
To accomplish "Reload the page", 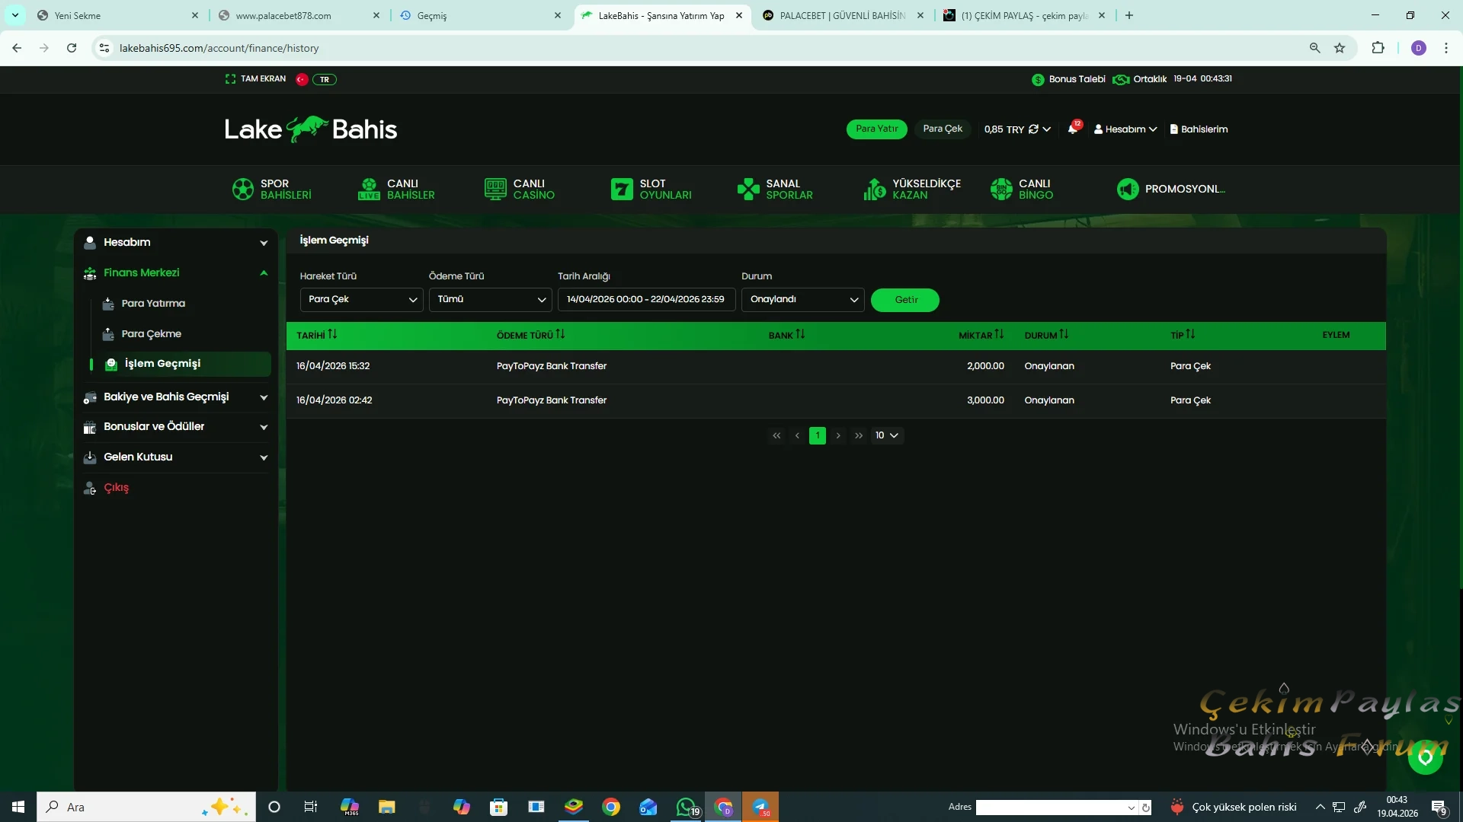I will tap(72, 48).
